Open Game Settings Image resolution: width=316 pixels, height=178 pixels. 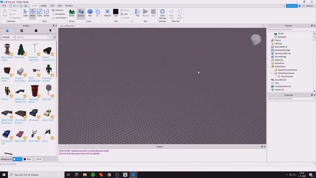point(162,14)
